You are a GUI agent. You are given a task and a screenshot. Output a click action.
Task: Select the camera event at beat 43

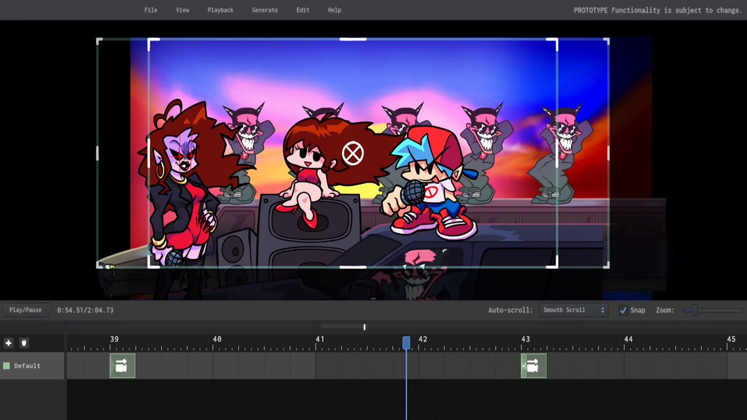point(533,366)
